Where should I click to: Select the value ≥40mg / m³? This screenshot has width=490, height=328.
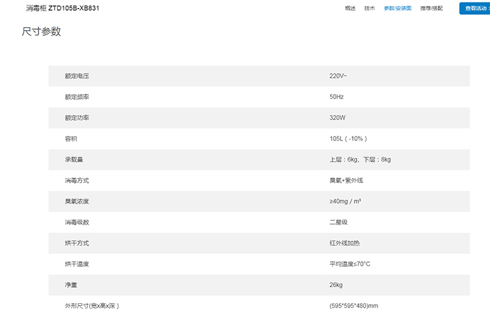(x=345, y=201)
